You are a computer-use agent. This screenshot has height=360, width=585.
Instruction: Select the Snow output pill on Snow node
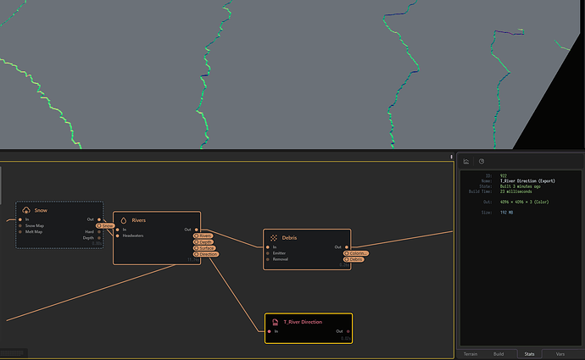tap(105, 226)
